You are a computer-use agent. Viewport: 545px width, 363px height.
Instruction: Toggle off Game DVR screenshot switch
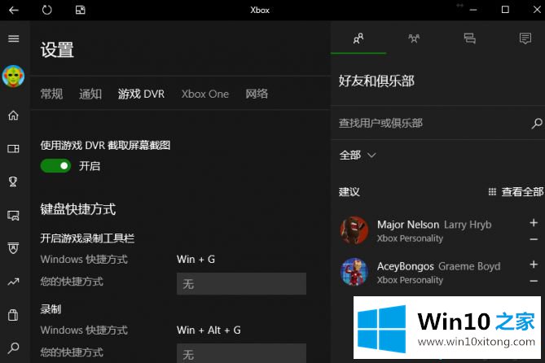(x=55, y=166)
